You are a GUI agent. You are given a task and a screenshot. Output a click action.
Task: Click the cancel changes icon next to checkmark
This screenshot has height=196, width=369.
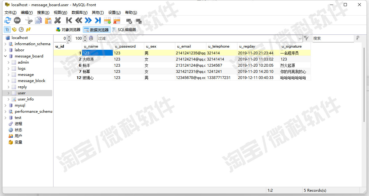pos(139,21)
